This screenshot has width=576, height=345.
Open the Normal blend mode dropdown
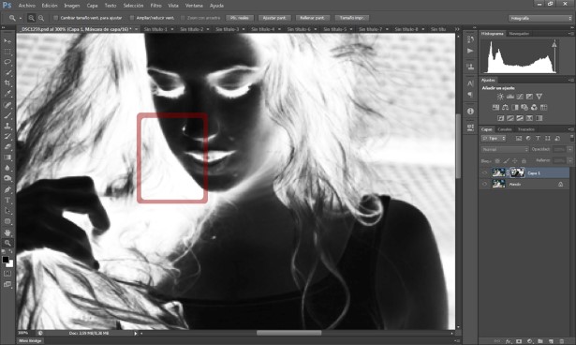click(505, 149)
